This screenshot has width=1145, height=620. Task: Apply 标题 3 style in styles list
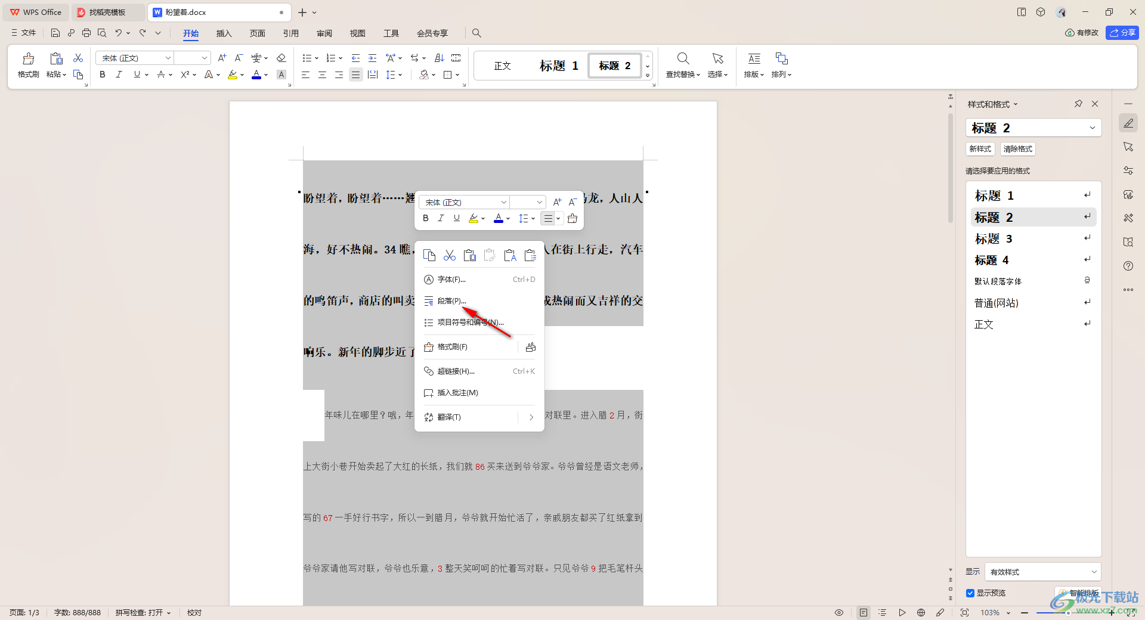[1033, 238]
